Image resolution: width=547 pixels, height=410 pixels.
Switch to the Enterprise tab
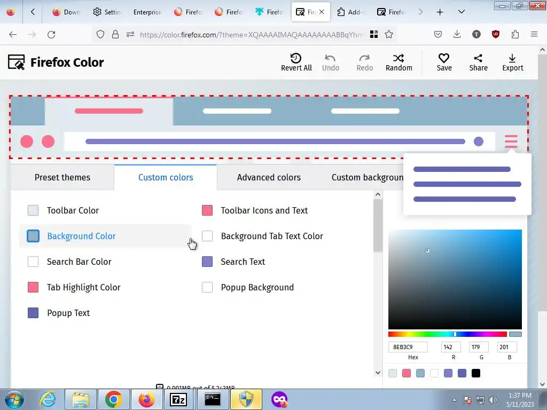click(147, 12)
